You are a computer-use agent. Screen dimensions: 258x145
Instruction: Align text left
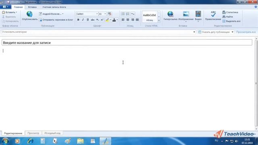coord(123,20)
